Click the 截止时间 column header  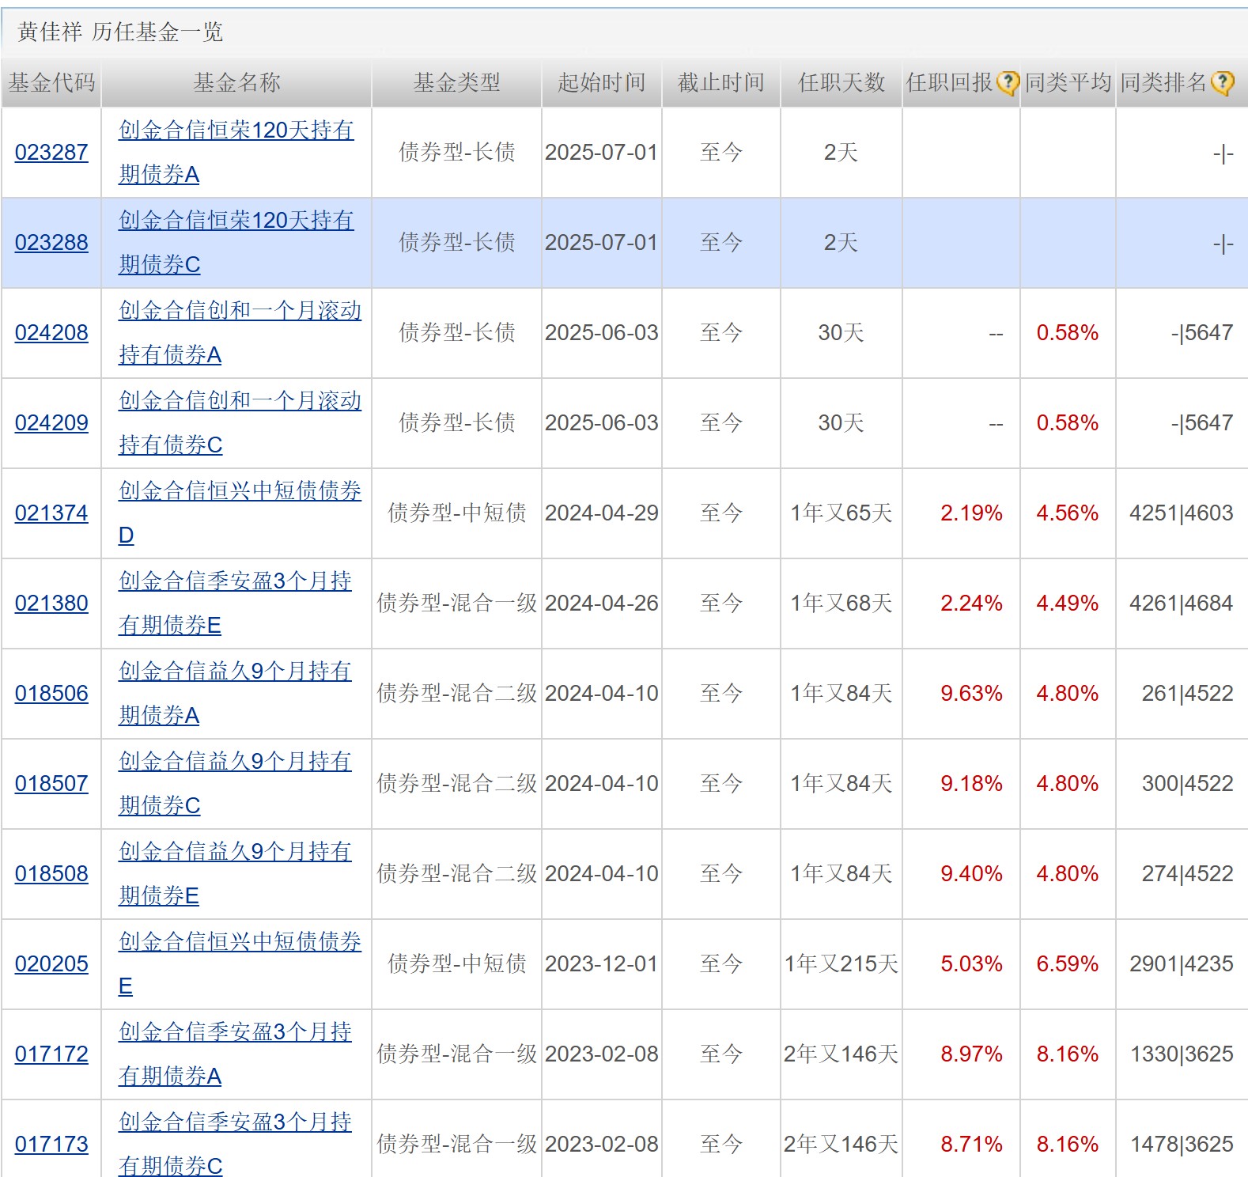tap(720, 82)
